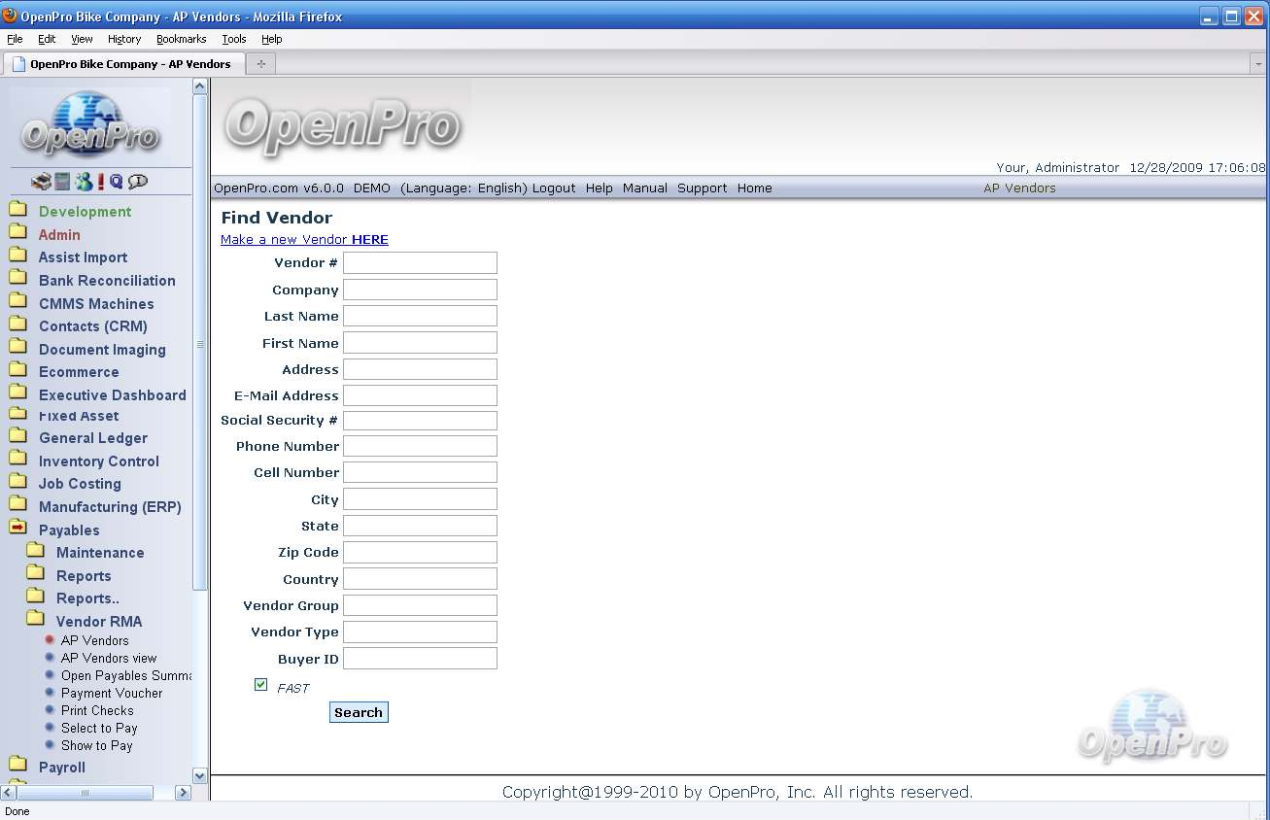Click the printer icon in sidebar toolbar
Image resolution: width=1270 pixels, height=820 pixels.
pyautogui.click(x=41, y=182)
